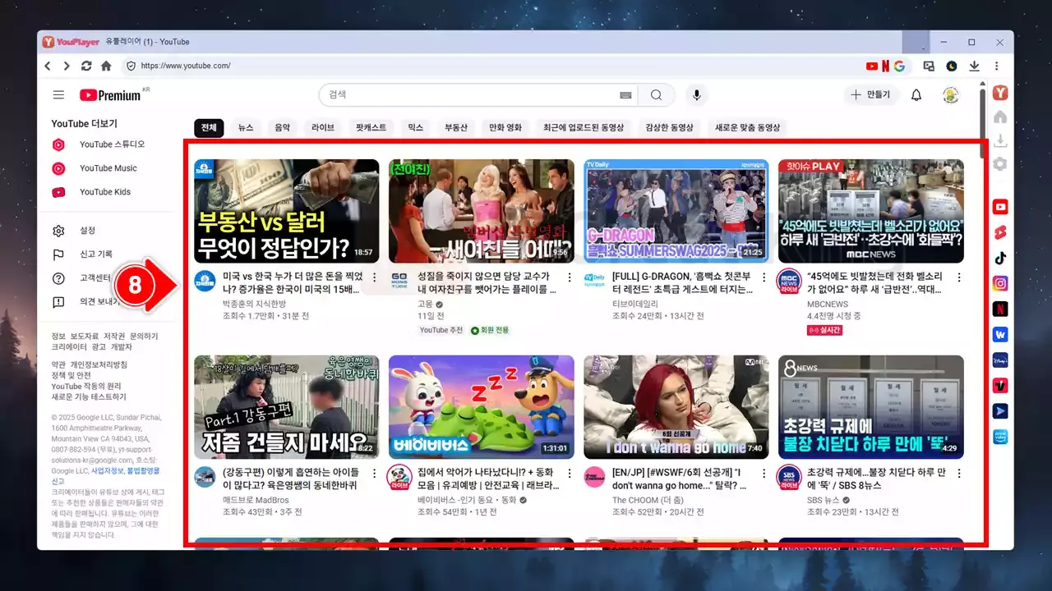
Task: Open the on-screen keyboard in search box
Action: 625,95
